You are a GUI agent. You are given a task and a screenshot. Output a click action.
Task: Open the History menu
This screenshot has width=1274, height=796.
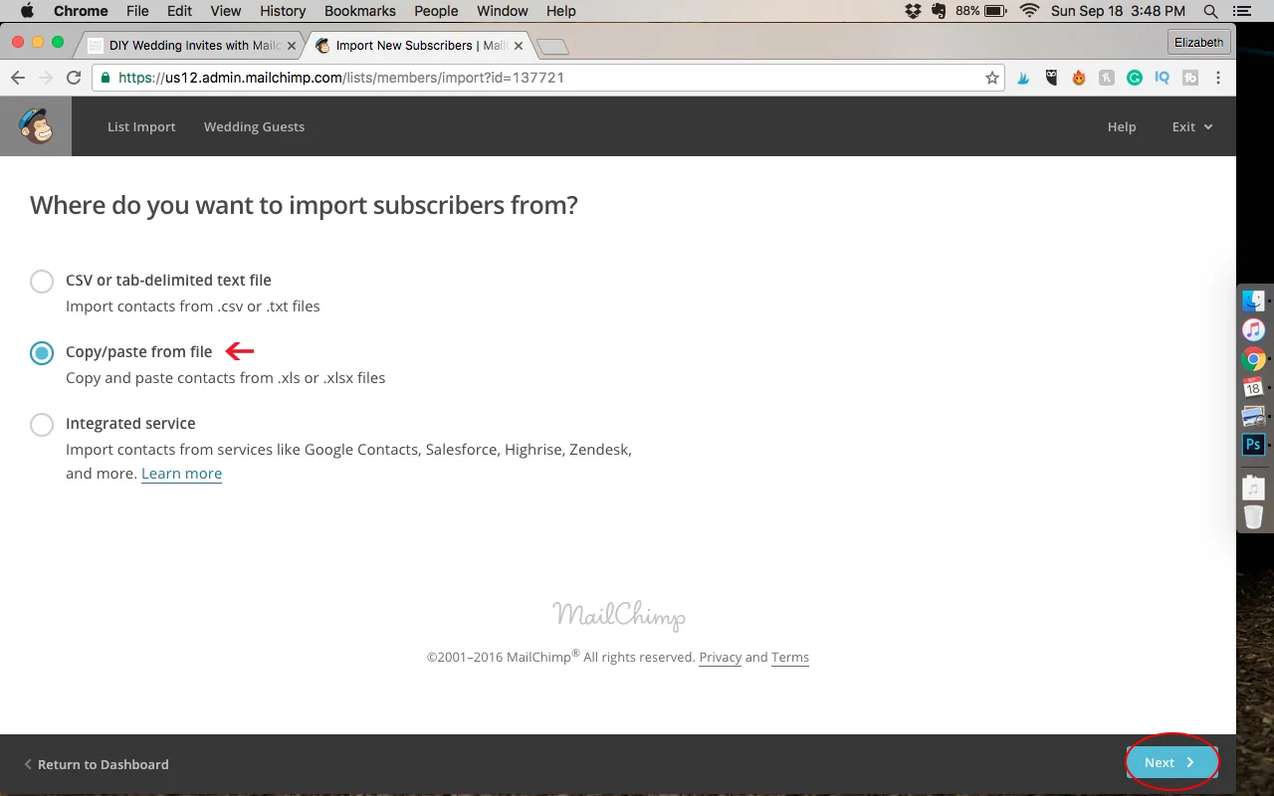tap(283, 11)
